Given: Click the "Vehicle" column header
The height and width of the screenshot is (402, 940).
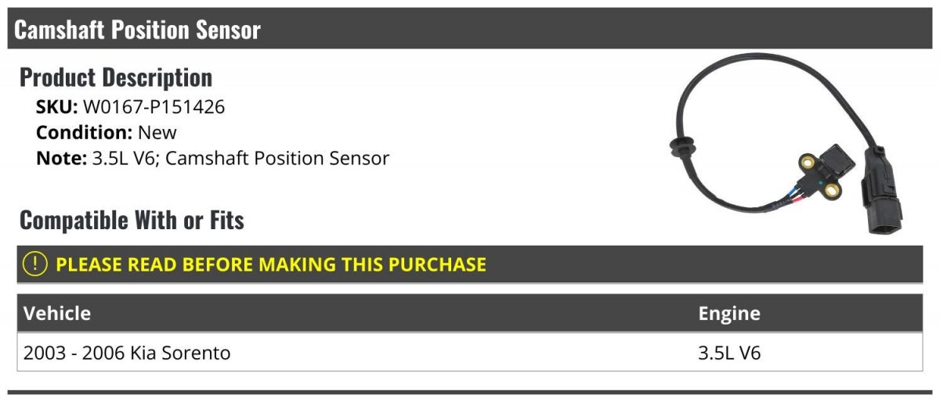Looking at the screenshot, I should (x=57, y=314).
